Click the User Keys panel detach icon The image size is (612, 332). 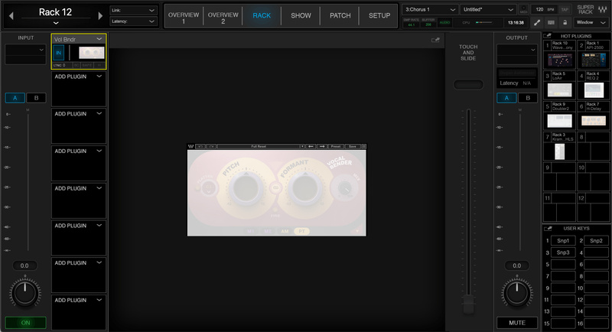(548, 228)
